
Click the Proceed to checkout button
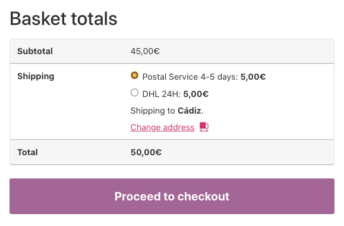click(172, 196)
